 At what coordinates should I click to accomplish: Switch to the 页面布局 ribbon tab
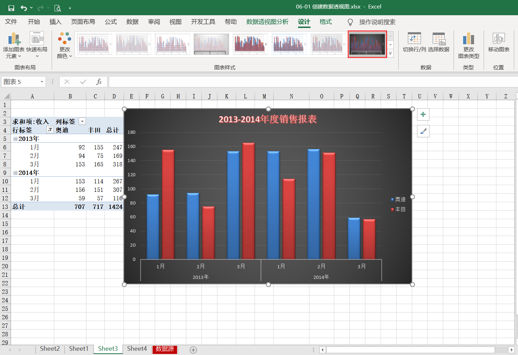click(83, 22)
